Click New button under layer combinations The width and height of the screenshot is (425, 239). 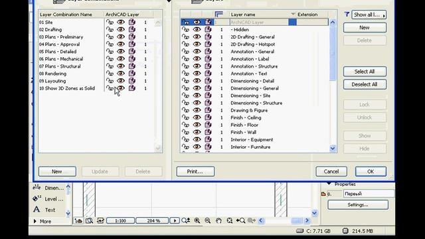pyautogui.click(x=57, y=171)
